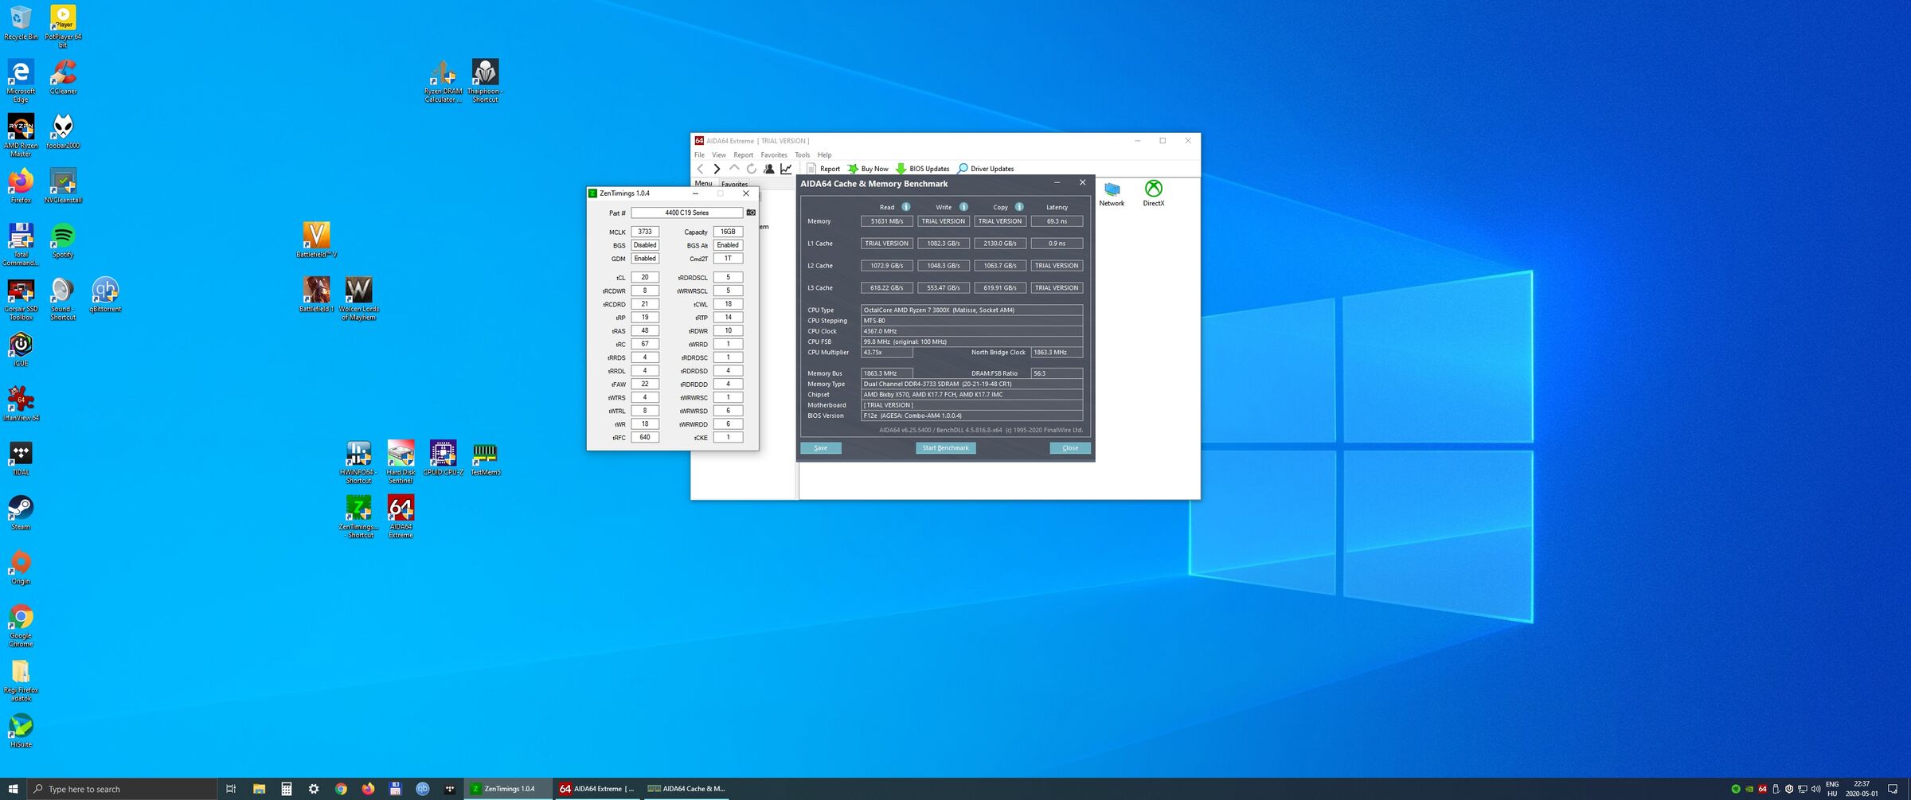
Task: Click Close in the benchmark dialog
Action: click(x=1070, y=448)
